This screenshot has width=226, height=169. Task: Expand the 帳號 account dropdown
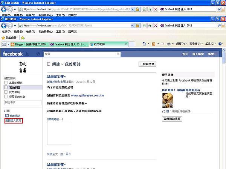[x=212, y=54]
